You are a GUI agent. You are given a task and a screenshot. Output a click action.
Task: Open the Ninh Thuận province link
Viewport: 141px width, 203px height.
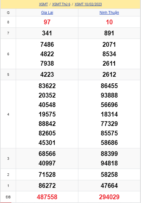(x=109, y=13)
